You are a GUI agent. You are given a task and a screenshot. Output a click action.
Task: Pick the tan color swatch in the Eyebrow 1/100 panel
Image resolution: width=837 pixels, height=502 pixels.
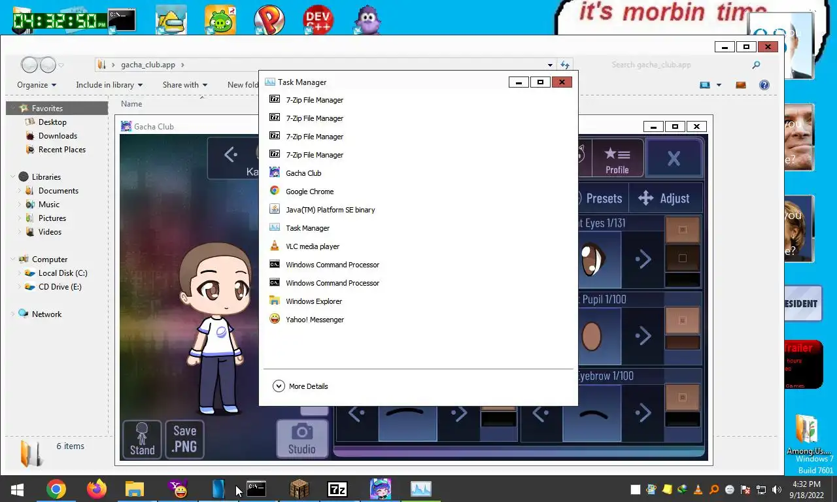click(682, 397)
